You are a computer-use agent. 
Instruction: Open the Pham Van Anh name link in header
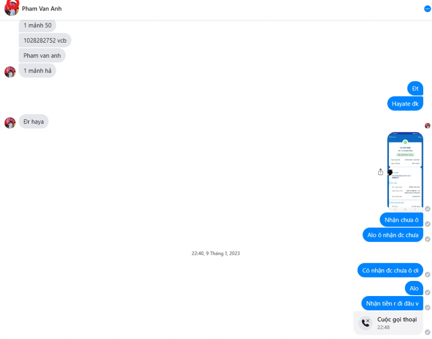coord(42,9)
